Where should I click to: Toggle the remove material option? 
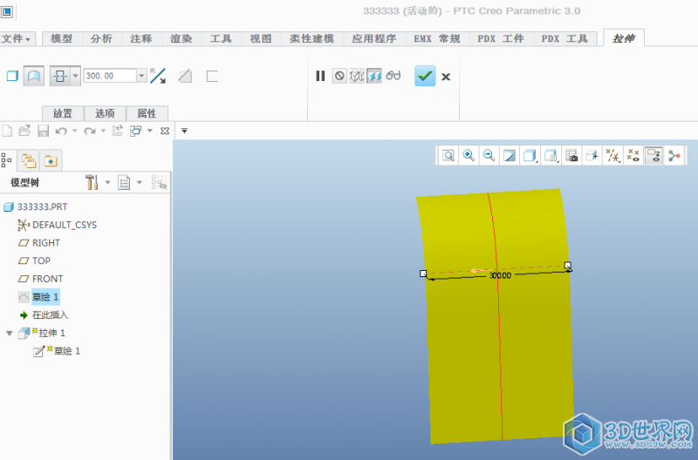(185, 77)
